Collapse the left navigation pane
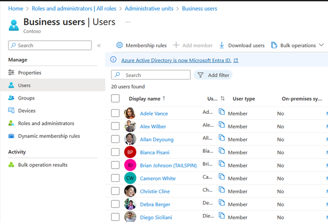Viewport: 328px width, 222px height. [x=99, y=46]
